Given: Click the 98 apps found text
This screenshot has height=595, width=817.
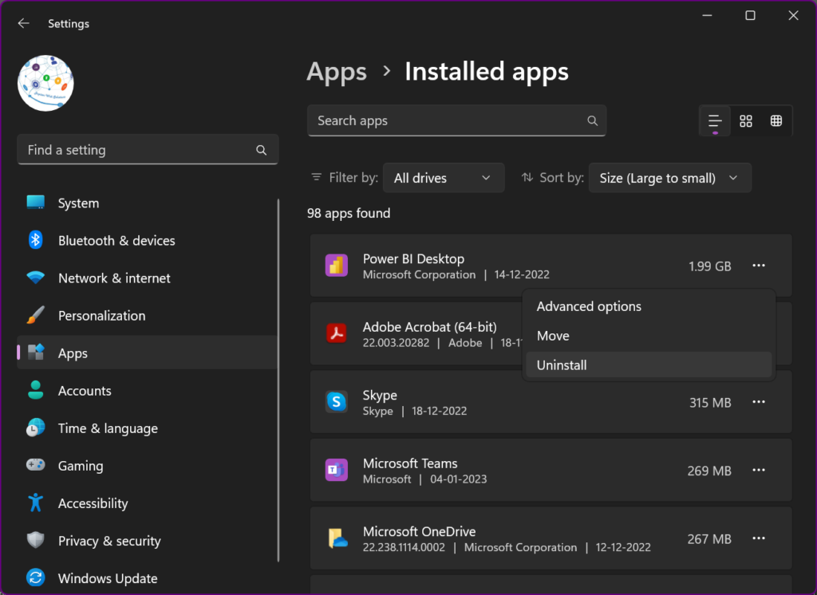Looking at the screenshot, I should (x=349, y=214).
